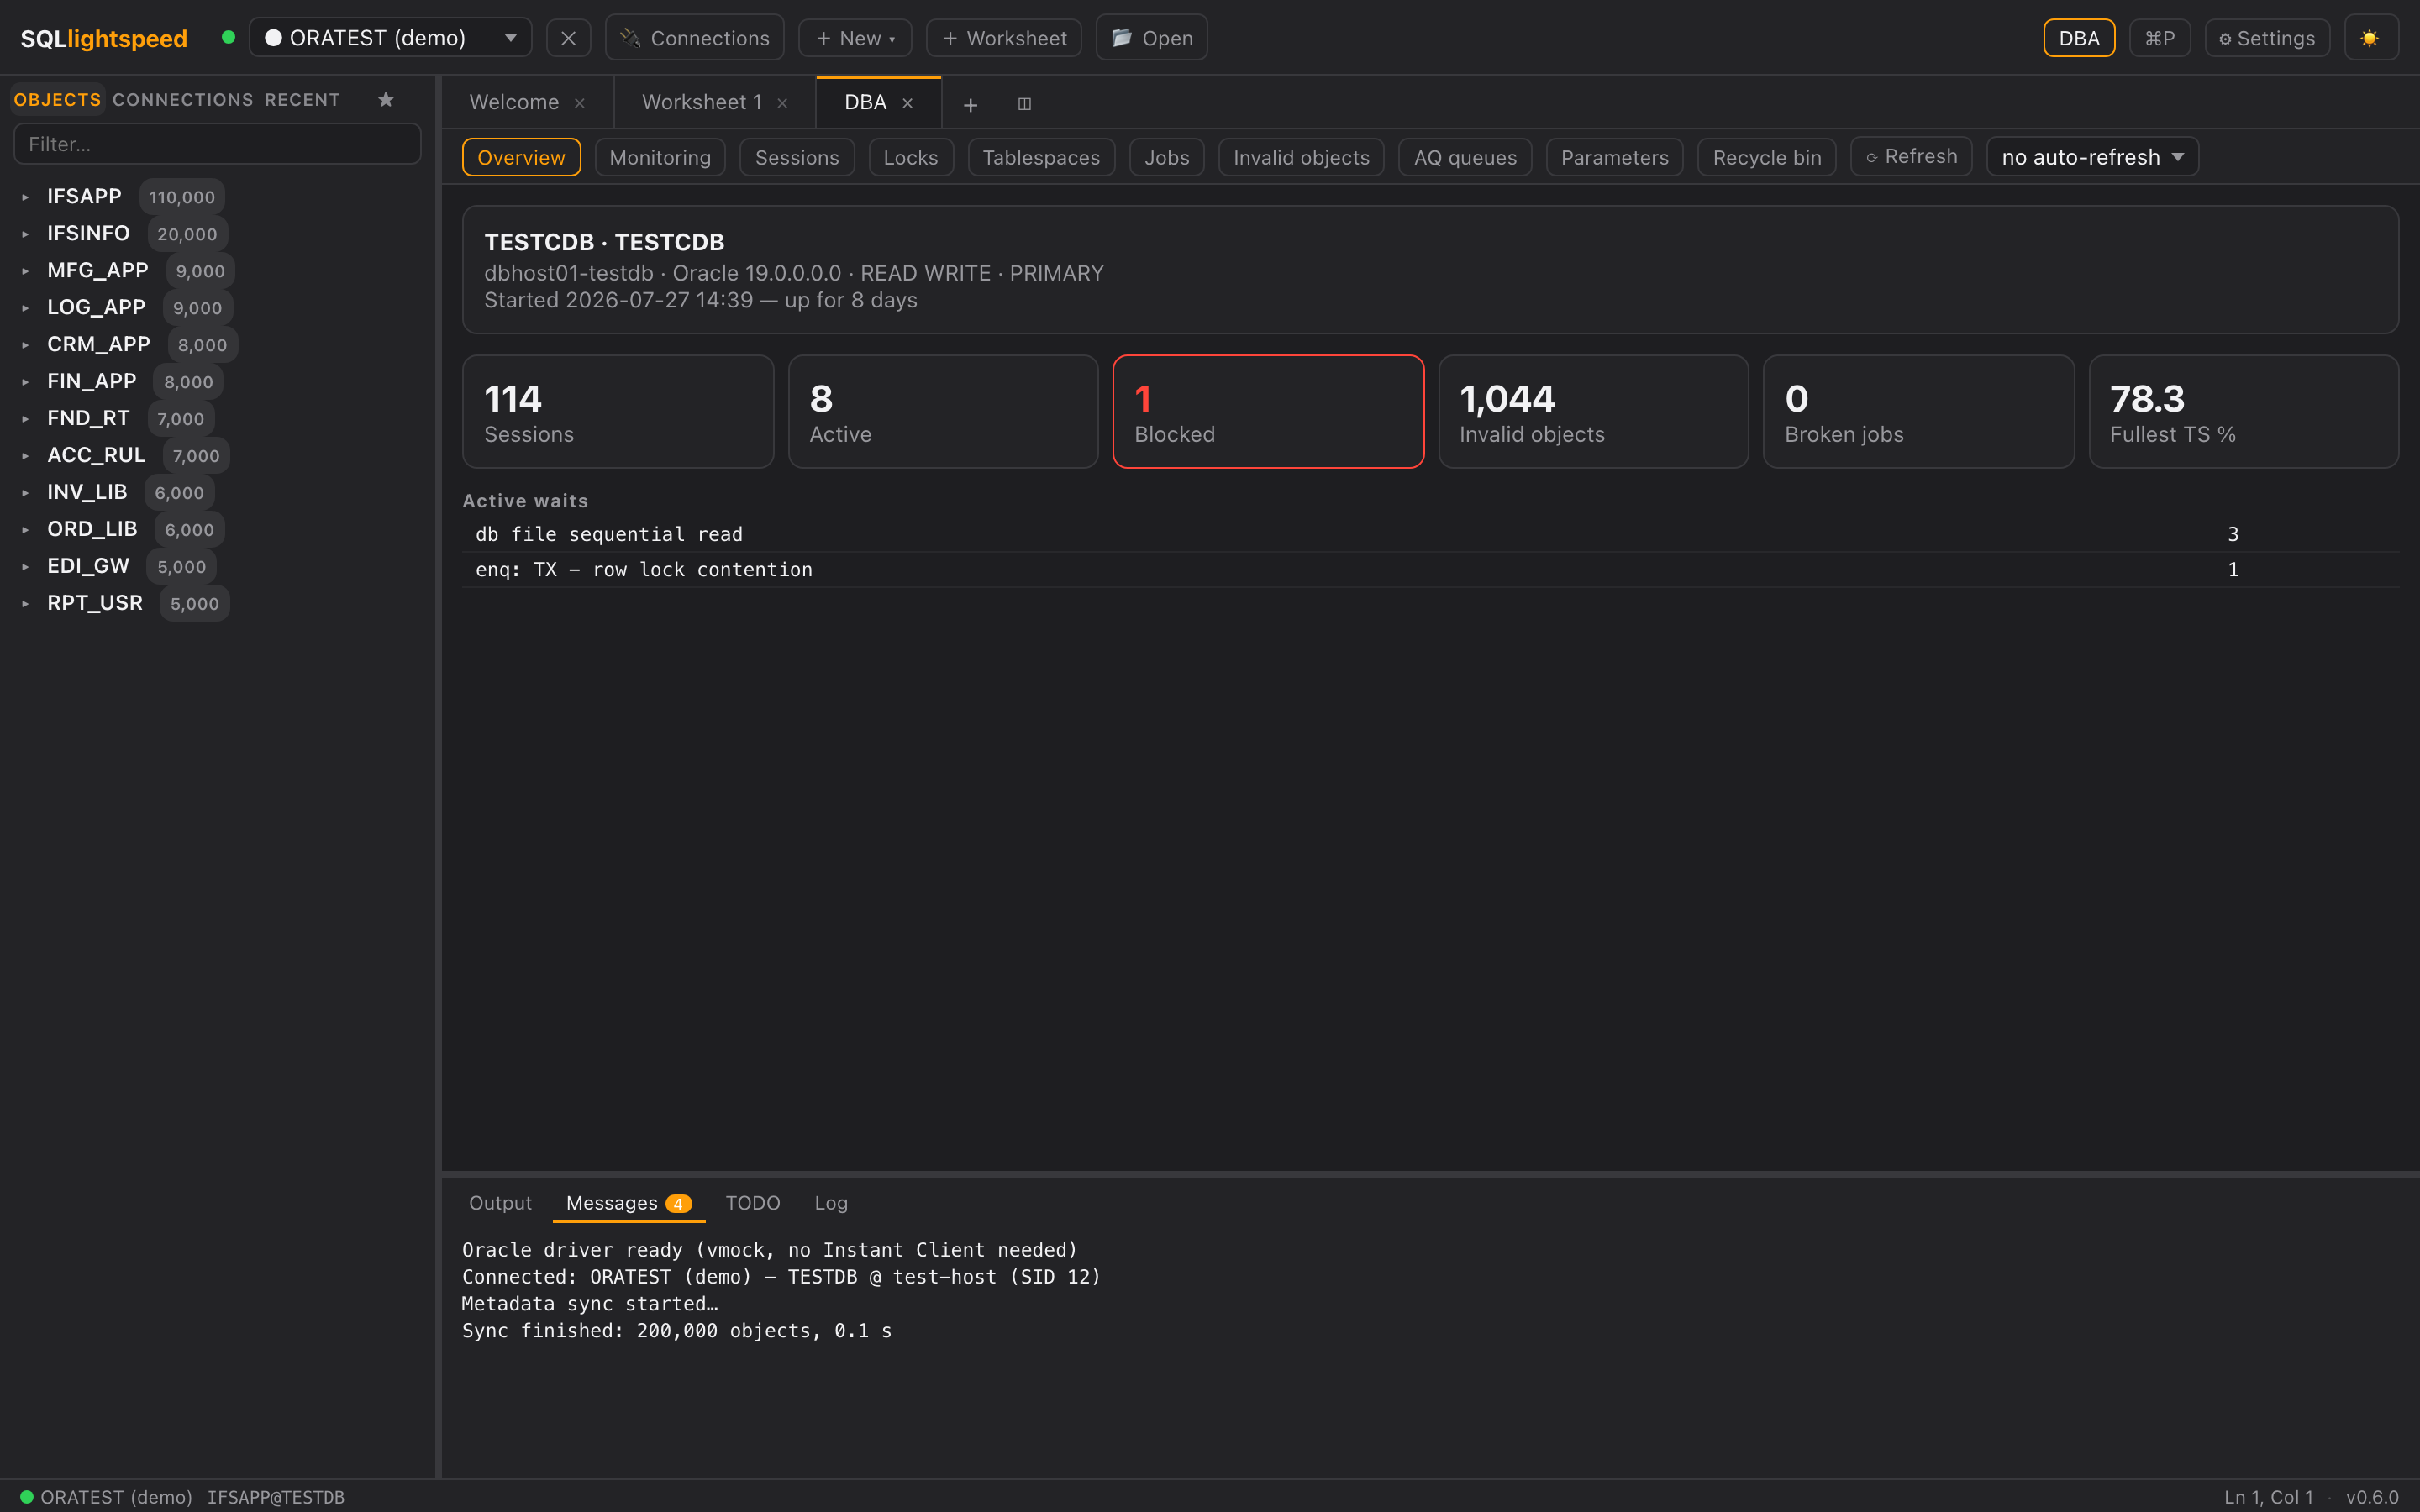The width and height of the screenshot is (2420, 1512).
Task: Click the IFSAPP@TESTDB status bar entry
Action: 276,1497
